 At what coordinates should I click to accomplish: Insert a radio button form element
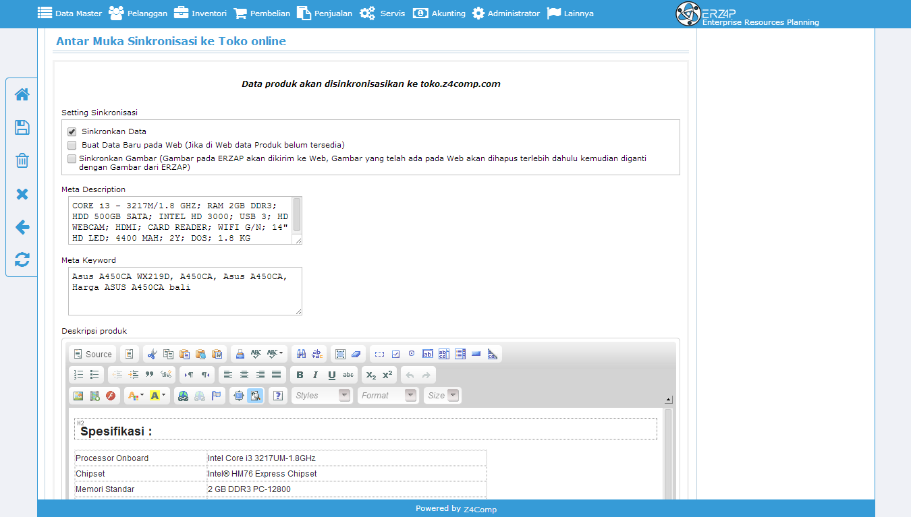pyautogui.click(x=412, y=355)
